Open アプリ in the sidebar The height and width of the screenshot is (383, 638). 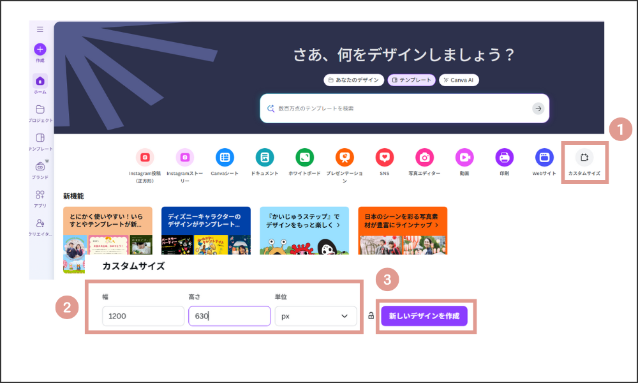pos(40,199)
